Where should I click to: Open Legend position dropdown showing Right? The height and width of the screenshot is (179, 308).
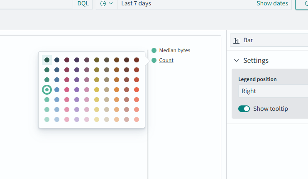coord(273,91)
